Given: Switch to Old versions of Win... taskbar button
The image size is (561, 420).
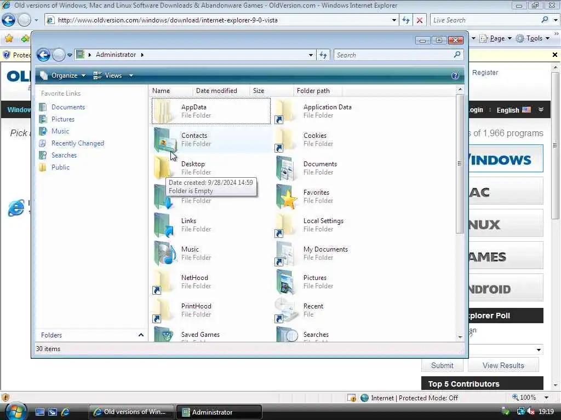Looking at the screenshot, I should pyautogui.click(x=131, y=412).
